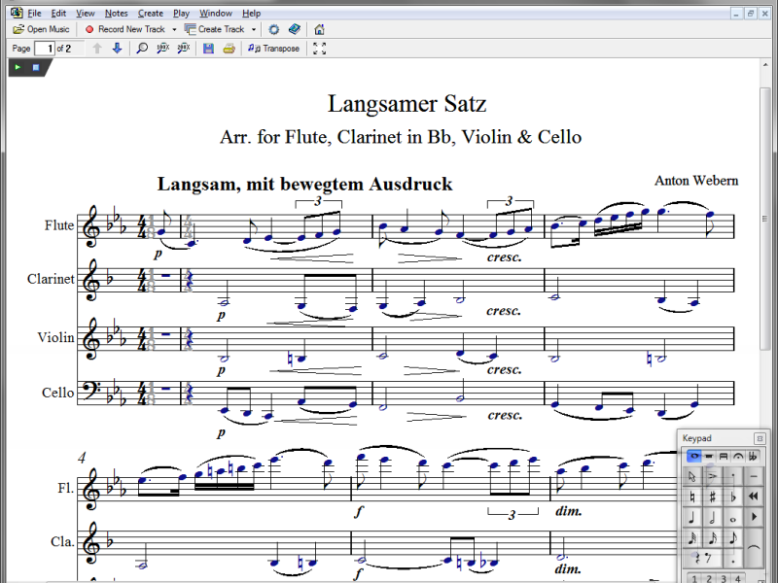Image resolution: width=778 pixels, height=583 pixels.
Task: Toggle tie/slur arc on Keypad
Action: tap(753, 548)
